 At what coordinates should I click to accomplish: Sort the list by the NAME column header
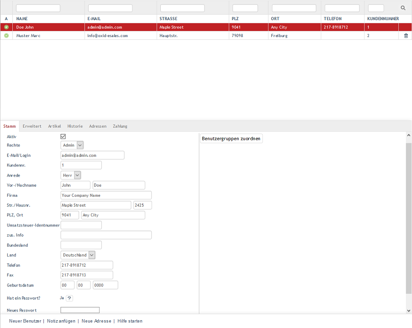coord(22,19)
